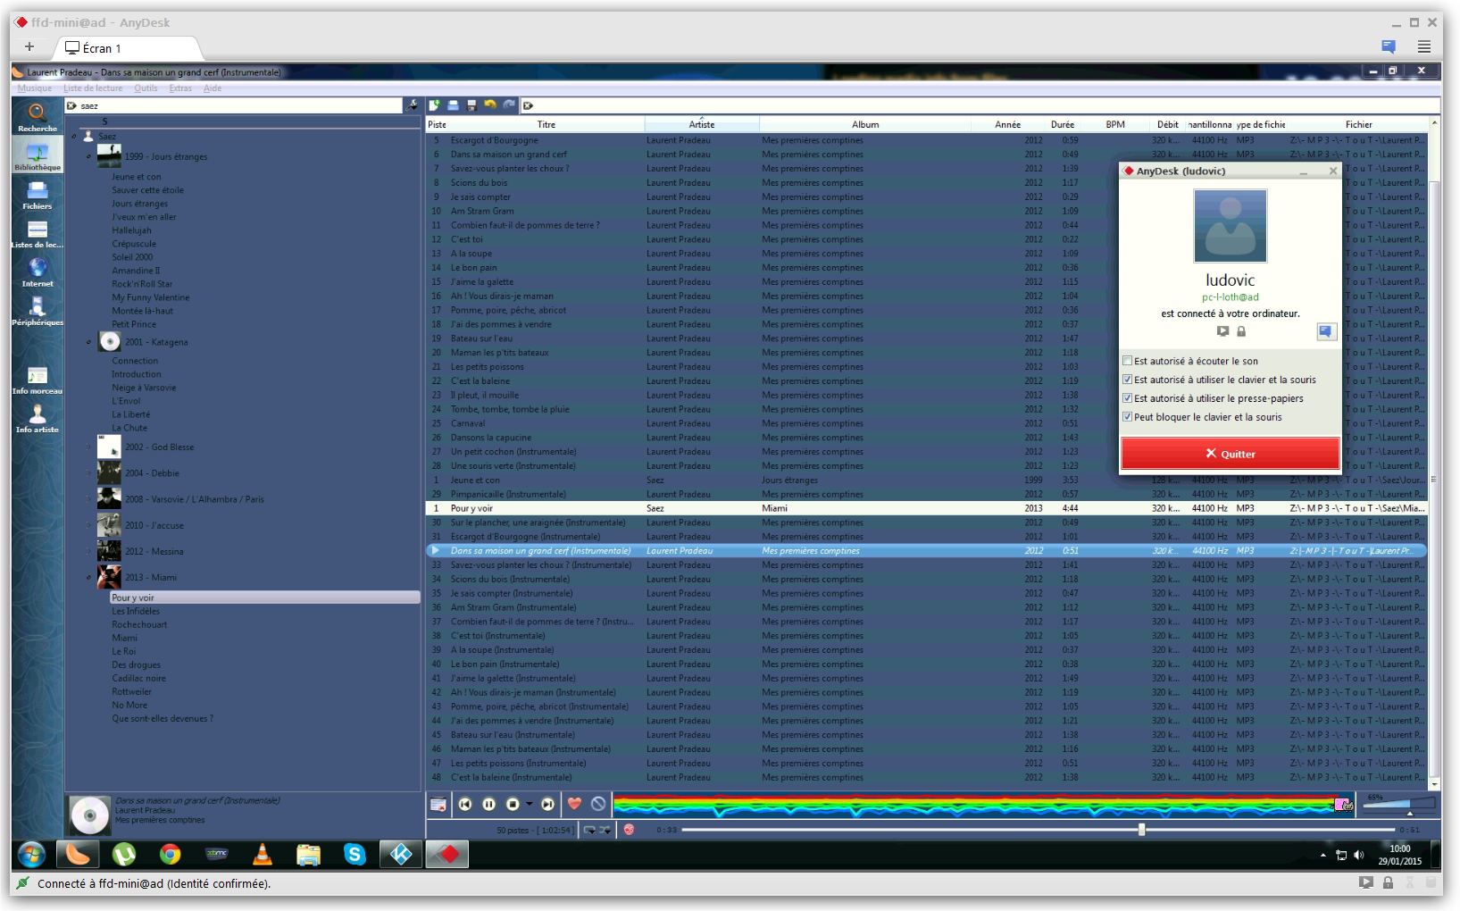The image size is (1460, 911).
Task: Open the stop button dropdown arrow
Action: (529, 804)
